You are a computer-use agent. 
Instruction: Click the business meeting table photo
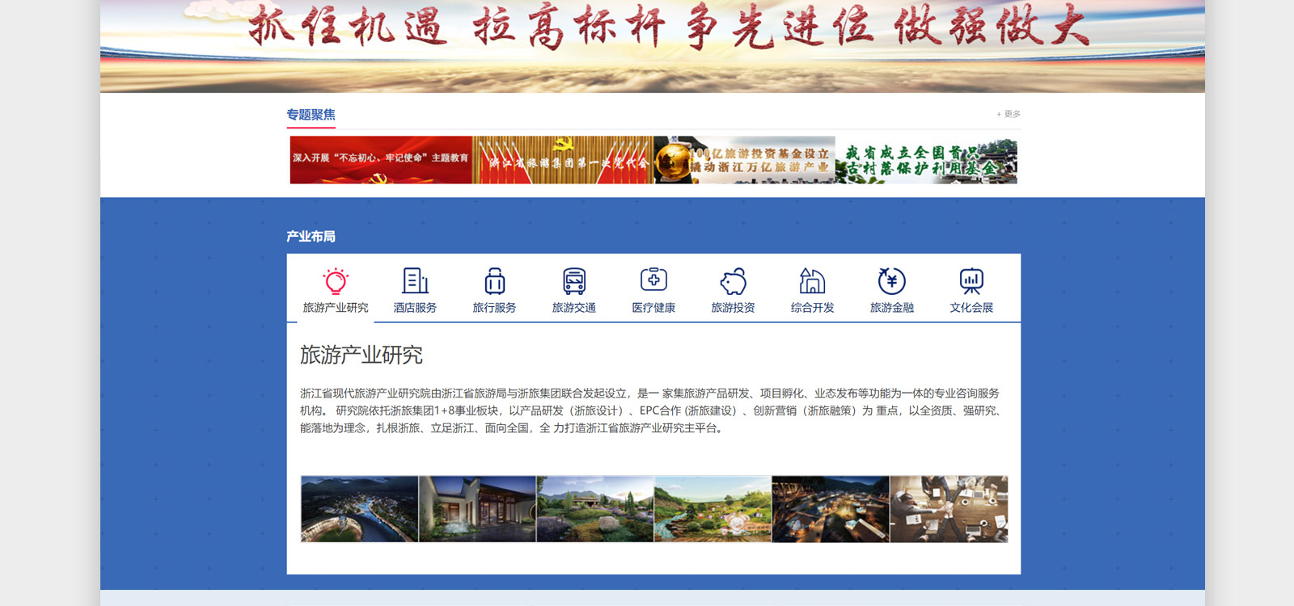coord(949,508)
